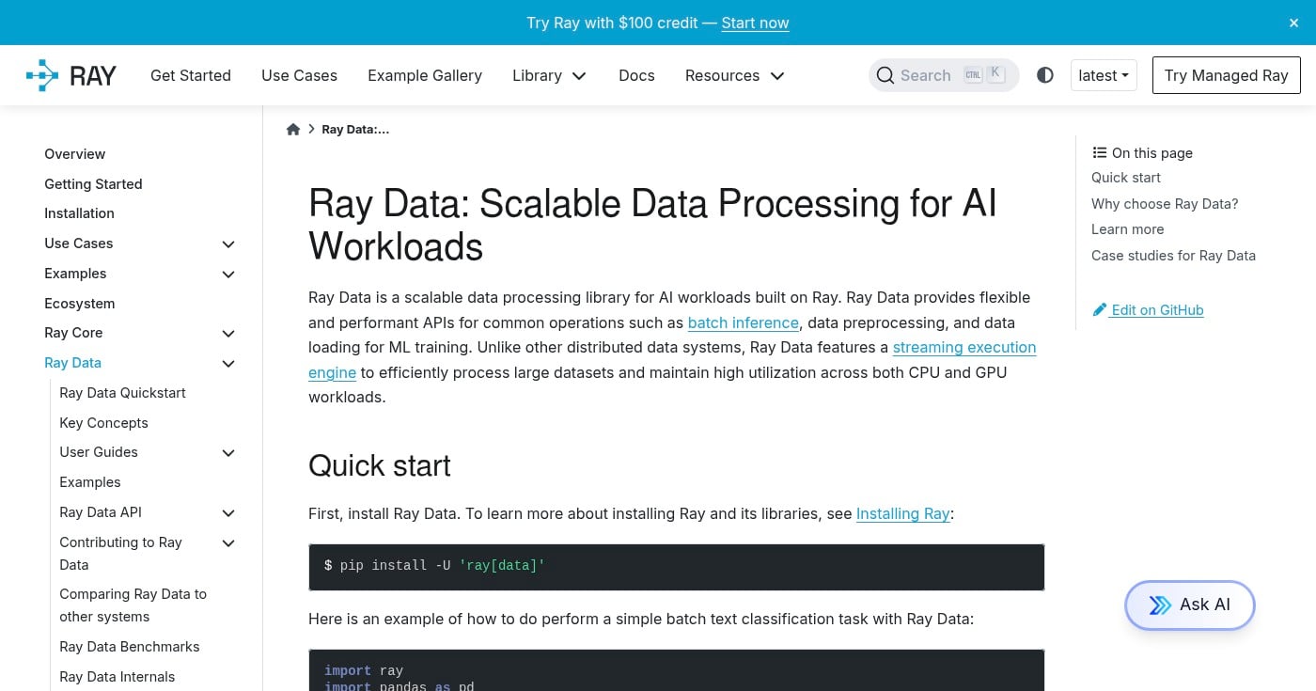1316x691 pixels.
Task: Jump to Case studies for Ray Data
Action: click(x=1173, y=256)
